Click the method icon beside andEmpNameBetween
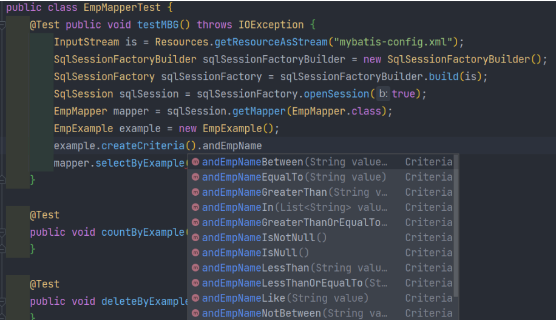 (x=195, y=162)
